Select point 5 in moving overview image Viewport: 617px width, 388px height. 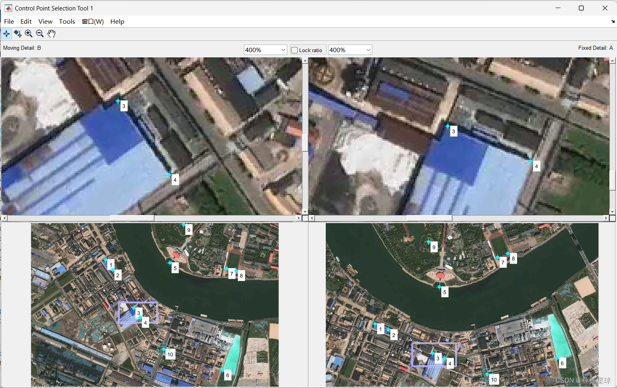click(x=170, y=263)
